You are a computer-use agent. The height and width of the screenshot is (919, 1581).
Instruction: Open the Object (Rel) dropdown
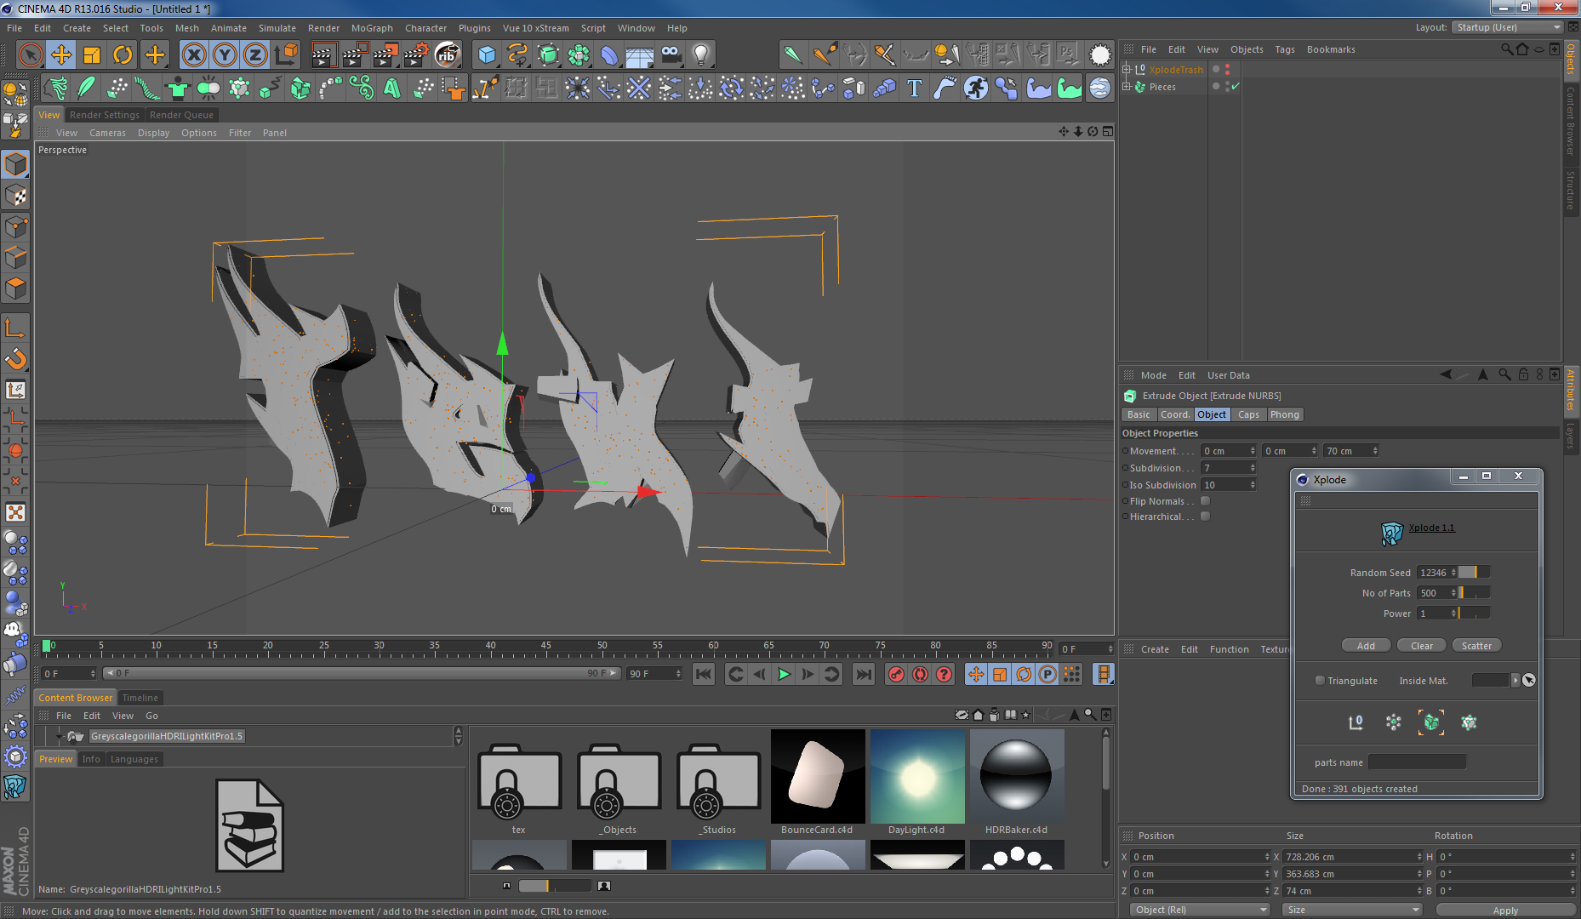(1200, 910)
